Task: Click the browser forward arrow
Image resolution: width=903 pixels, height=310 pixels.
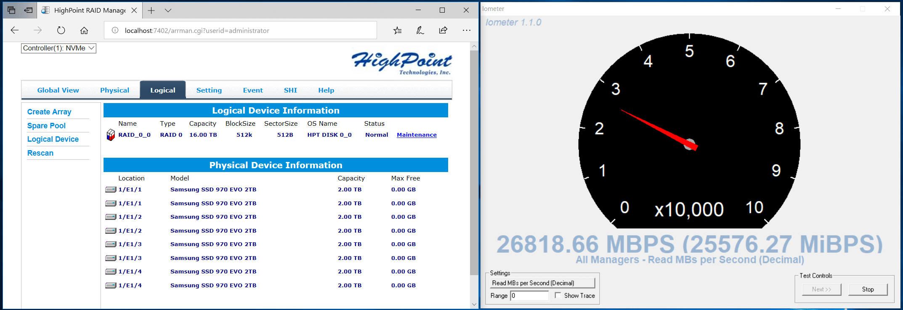Action: [37, 30]
